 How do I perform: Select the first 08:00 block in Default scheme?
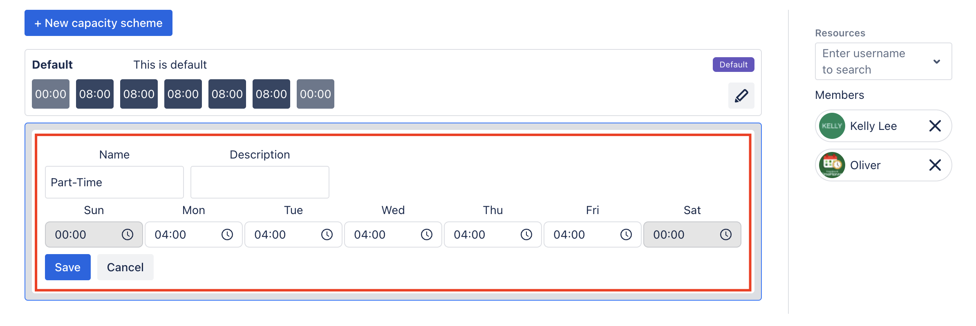pos(94,94)
